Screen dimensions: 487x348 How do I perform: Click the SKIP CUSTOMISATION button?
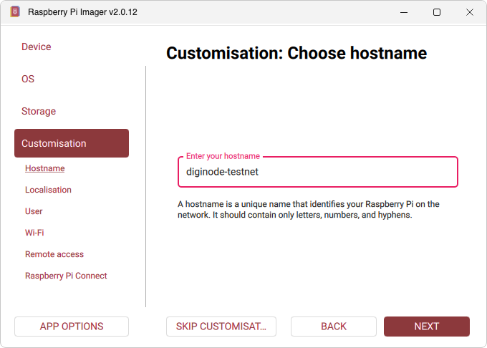[221, 327]
